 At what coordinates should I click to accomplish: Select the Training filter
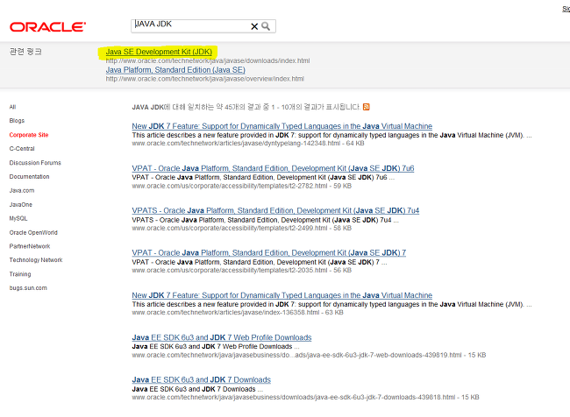coord(20,274)
